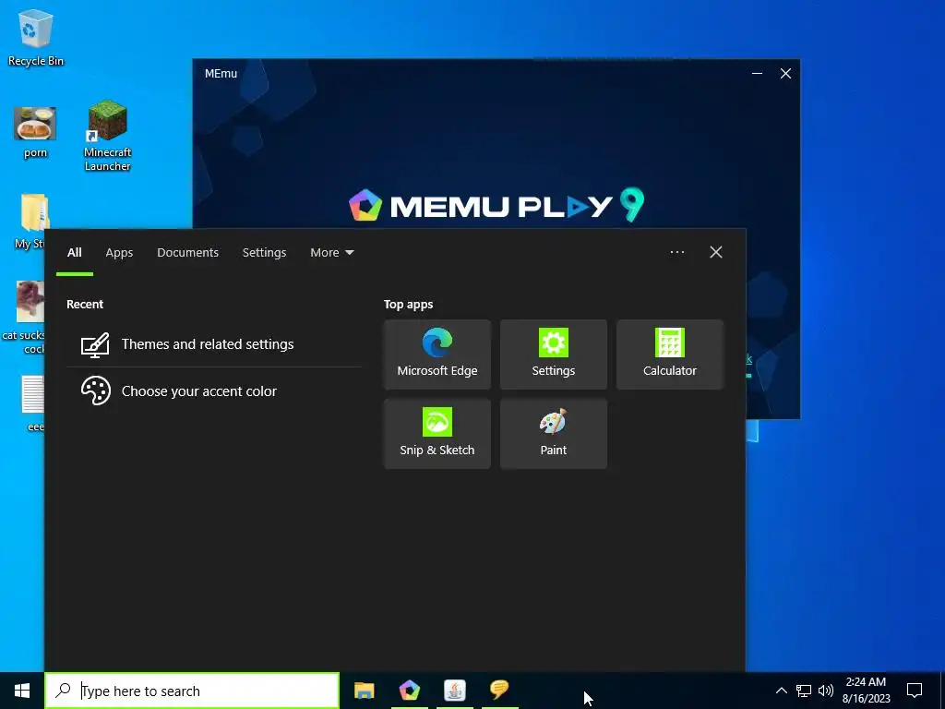Click the Type here to search box

[x=192, y=691]
